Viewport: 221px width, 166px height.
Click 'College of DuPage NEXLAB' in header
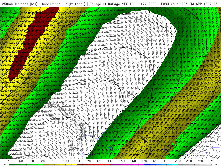coord(112,4)
